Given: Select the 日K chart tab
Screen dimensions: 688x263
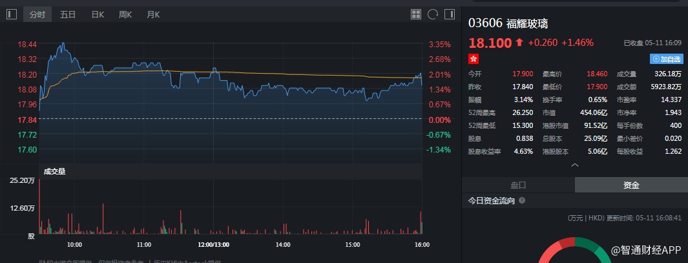Looking at the screenshot, I should (x=98, y=14).
